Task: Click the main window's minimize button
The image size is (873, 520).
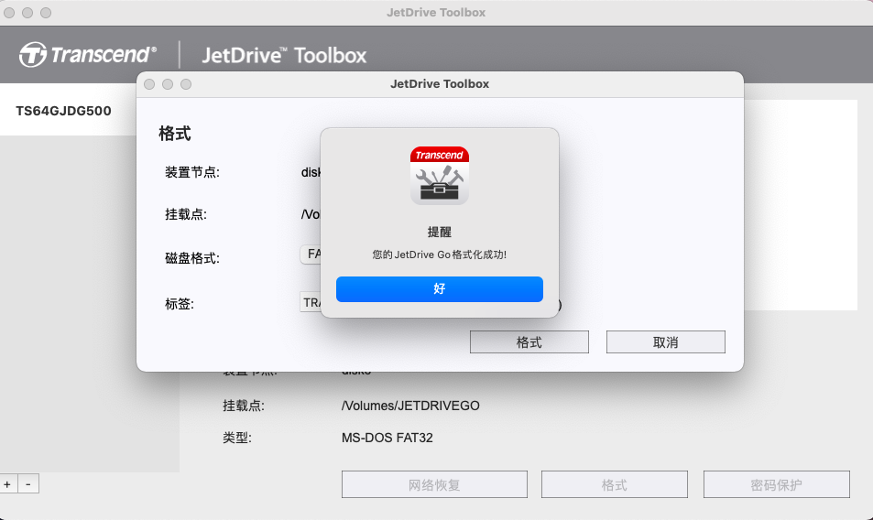Action: click(27, 12)
